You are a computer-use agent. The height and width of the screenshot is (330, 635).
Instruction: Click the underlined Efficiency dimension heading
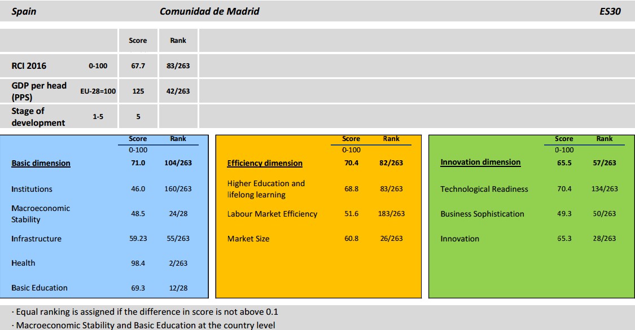(265, 163)
